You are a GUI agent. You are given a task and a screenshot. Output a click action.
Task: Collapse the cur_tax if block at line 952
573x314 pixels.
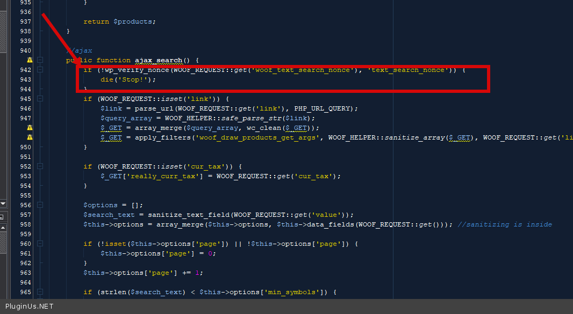(40, 166)
